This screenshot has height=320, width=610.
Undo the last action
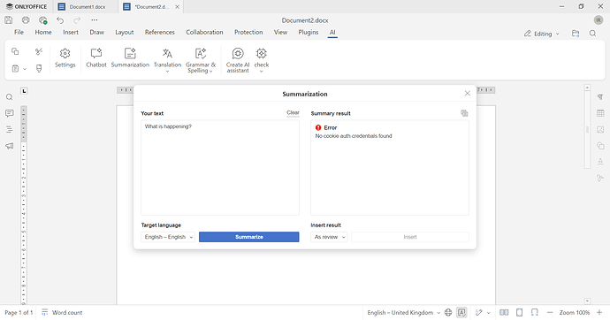pyautogui.click(x=60, y=20)
